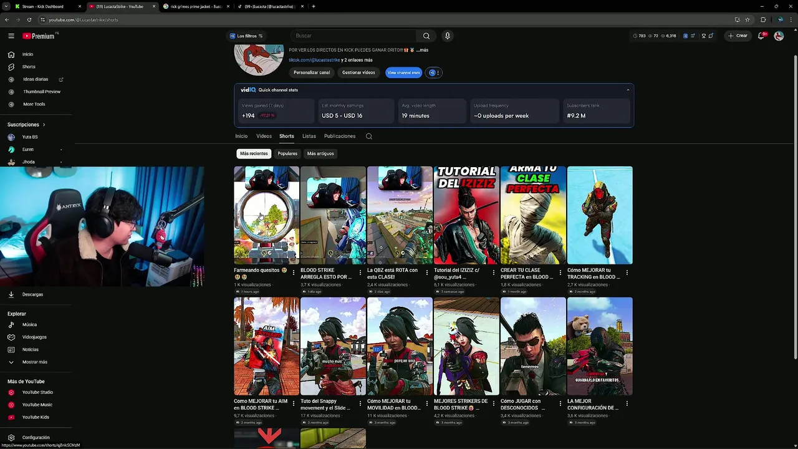The height and width of the screenshot is (449, 798).
Task: Open YouTube Kids link
Action: [36, 417]
